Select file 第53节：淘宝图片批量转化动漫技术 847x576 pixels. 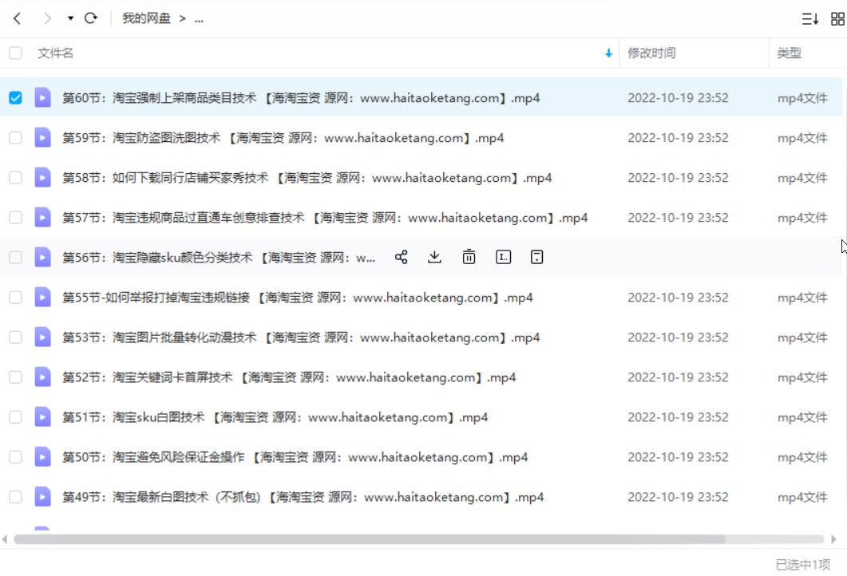click(x=301, y=337)
